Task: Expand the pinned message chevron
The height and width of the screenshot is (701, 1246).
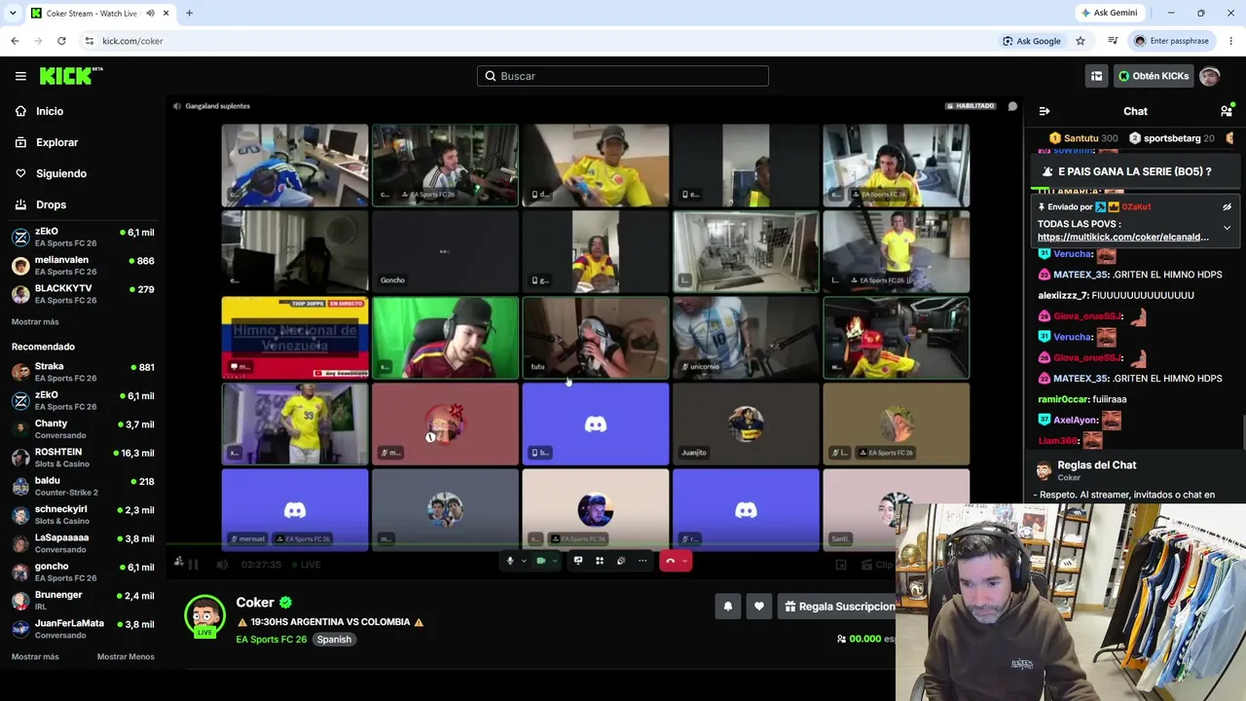Action: click(1227, 228)
